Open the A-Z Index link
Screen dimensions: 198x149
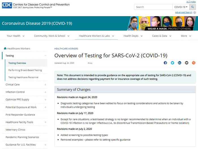tap(191, 2)
